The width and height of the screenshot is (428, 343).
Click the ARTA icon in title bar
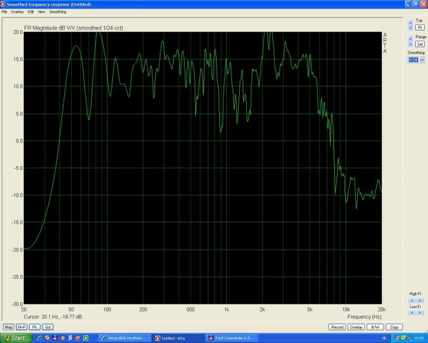coord(3,4)
